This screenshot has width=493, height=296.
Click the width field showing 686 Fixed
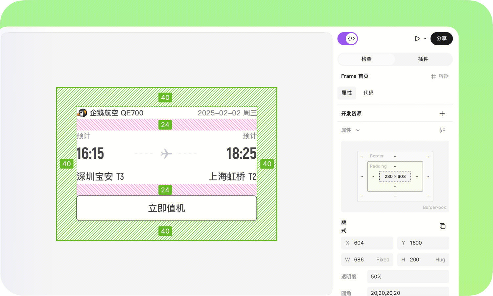pyautogui.click(x=367, y=260)
